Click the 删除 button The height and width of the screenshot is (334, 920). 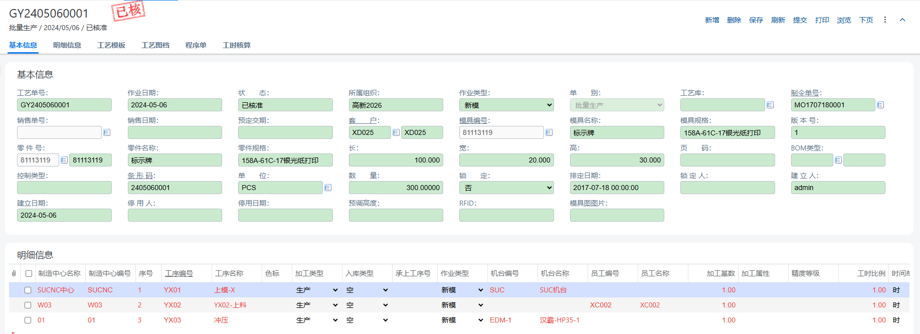734,20
